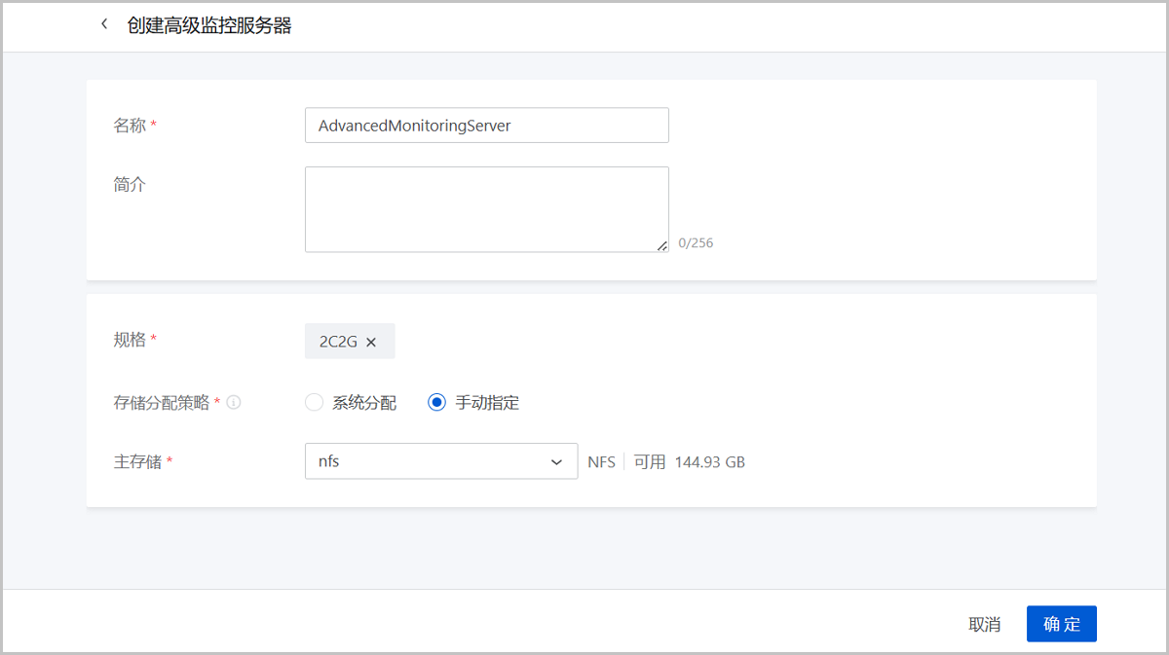Open the 主存储 nfs dropdown

coord(429,461)
